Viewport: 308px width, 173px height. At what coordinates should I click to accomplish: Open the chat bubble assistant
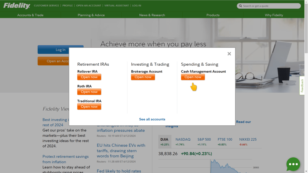point(293,164)
